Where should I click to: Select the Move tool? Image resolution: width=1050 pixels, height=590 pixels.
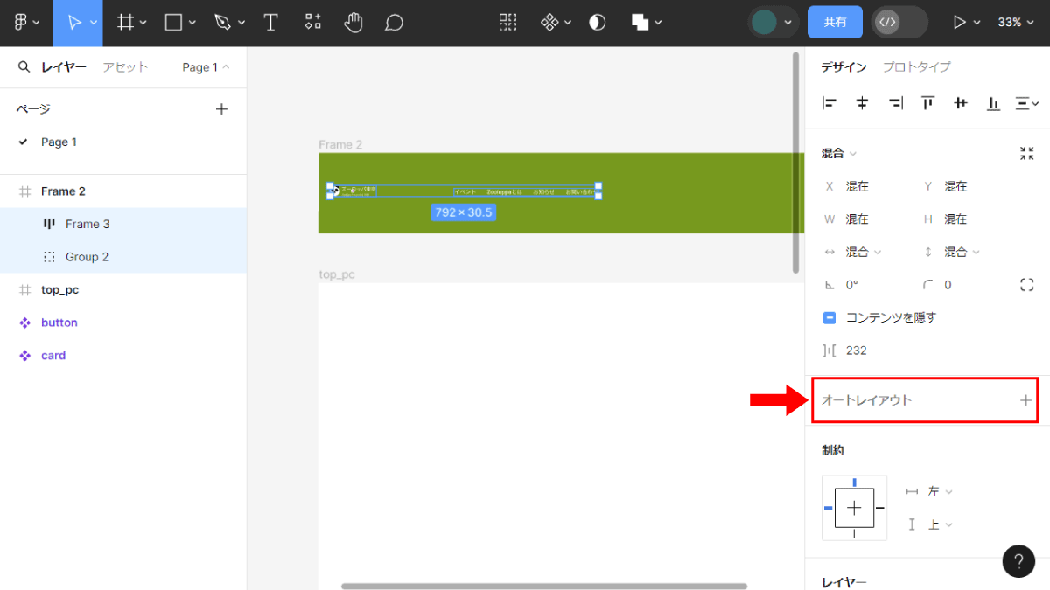[x=74, y=23]
